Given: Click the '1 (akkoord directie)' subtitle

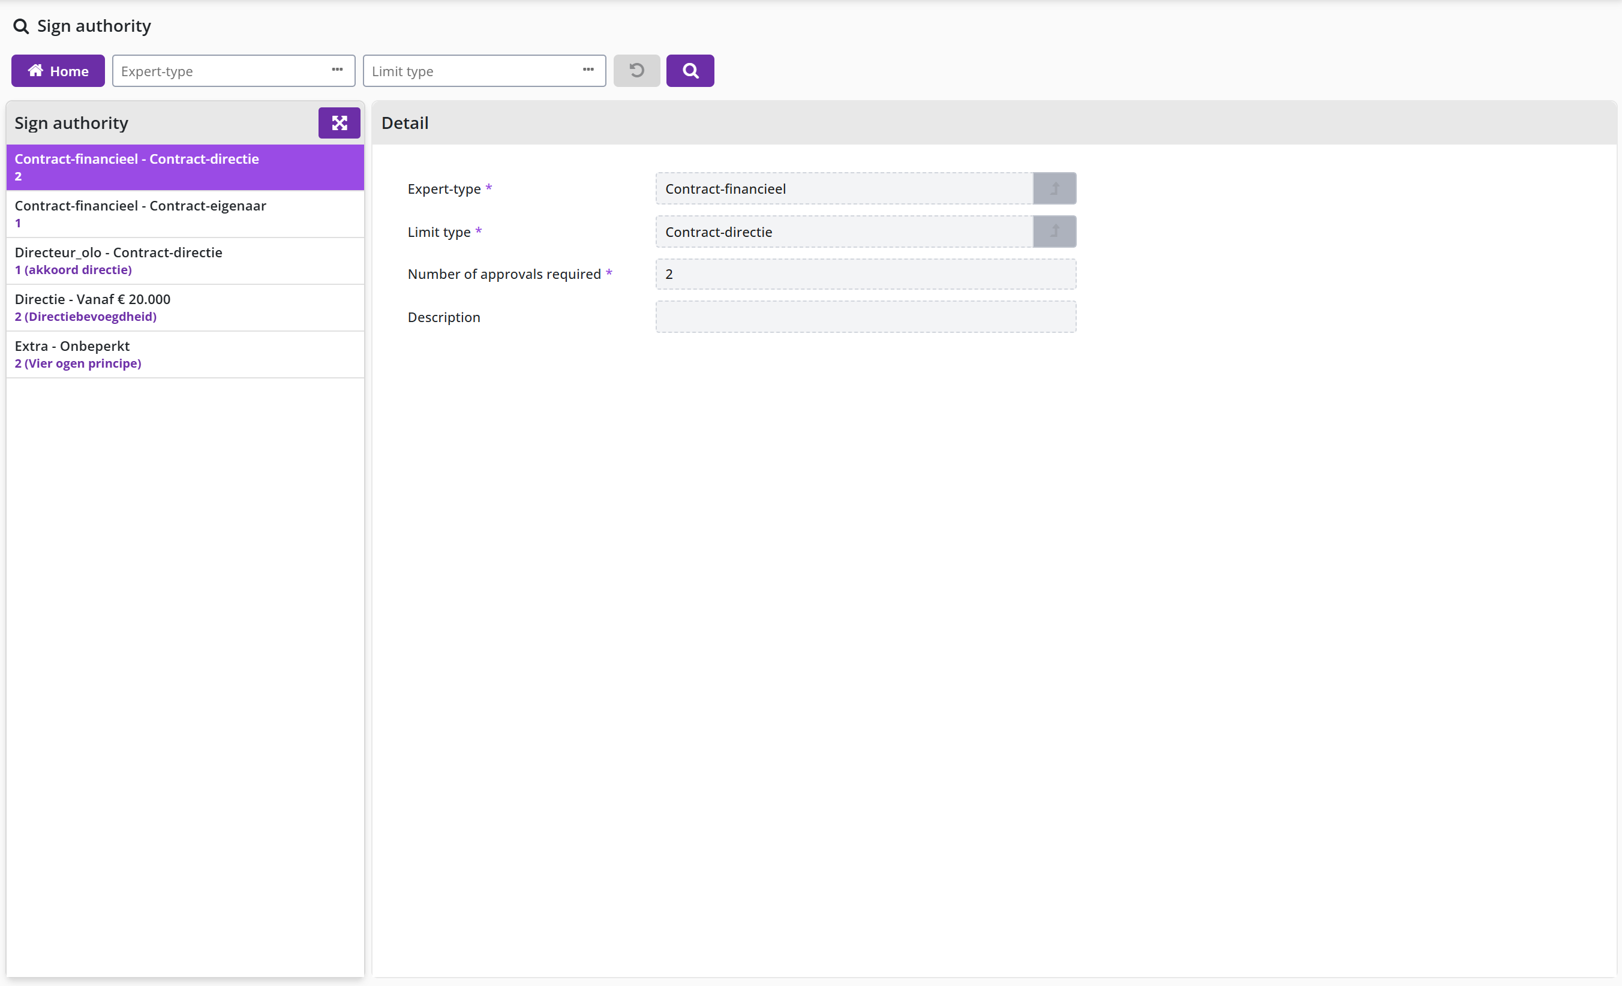Looking at the screenshot, I should point(73,270).
